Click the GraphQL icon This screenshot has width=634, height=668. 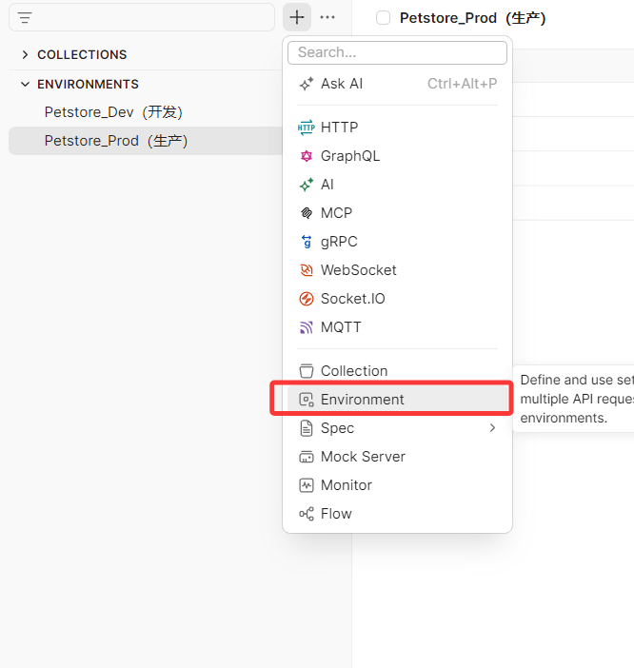pyautogui.click(x=307, y=156)
